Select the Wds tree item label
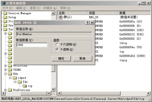Screen dimensions: 152x102 pyautogui.click(x=15, y=74)
